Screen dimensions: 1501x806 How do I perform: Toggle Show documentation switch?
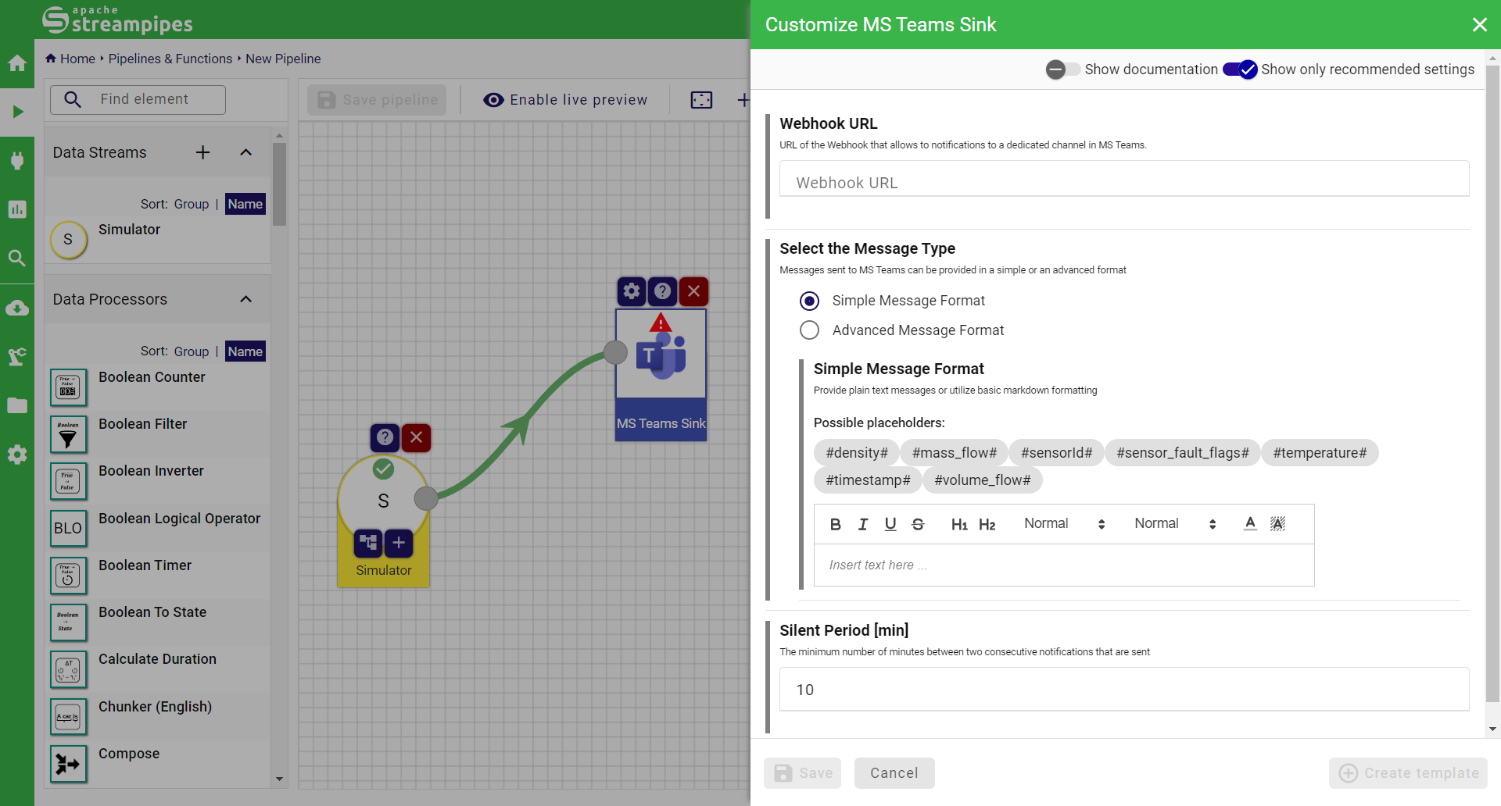(1062, 70)
